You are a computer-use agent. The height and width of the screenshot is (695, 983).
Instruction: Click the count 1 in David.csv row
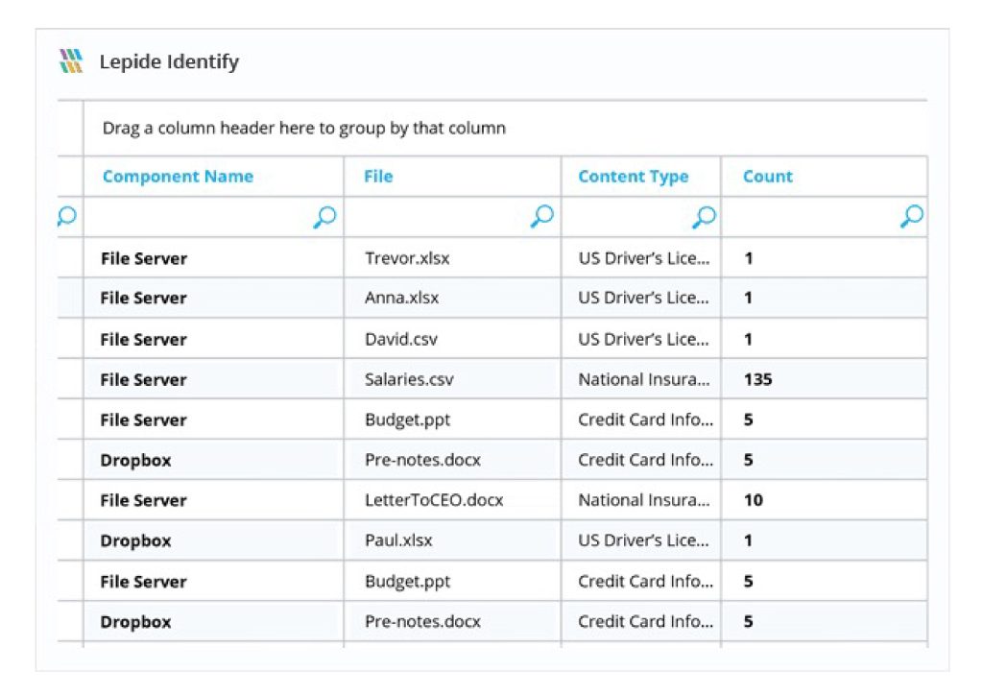pyautogui.click(x=748, y=339)
